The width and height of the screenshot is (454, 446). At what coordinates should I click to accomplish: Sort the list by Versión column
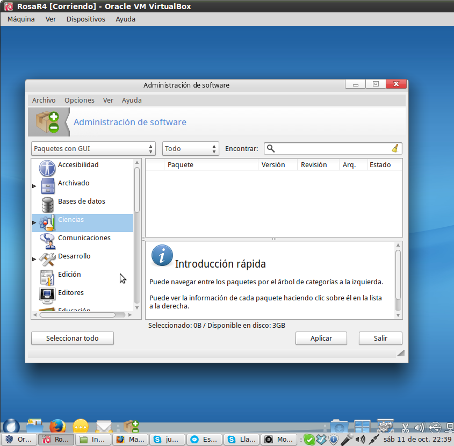273,165
